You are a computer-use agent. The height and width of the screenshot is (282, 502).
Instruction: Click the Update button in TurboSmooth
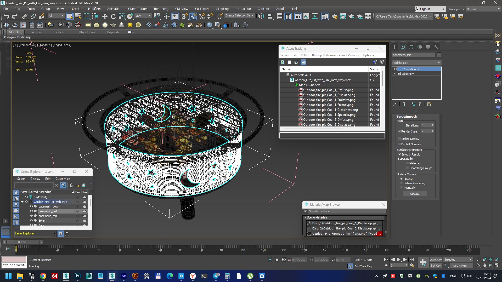pyautogui.click(x=415, y=194)
